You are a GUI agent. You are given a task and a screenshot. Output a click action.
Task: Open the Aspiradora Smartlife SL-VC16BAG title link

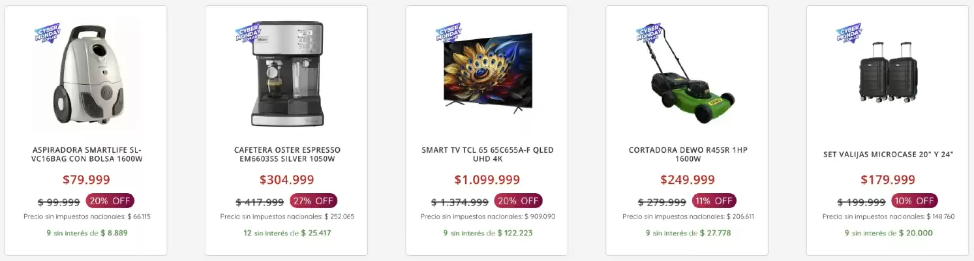87,155
